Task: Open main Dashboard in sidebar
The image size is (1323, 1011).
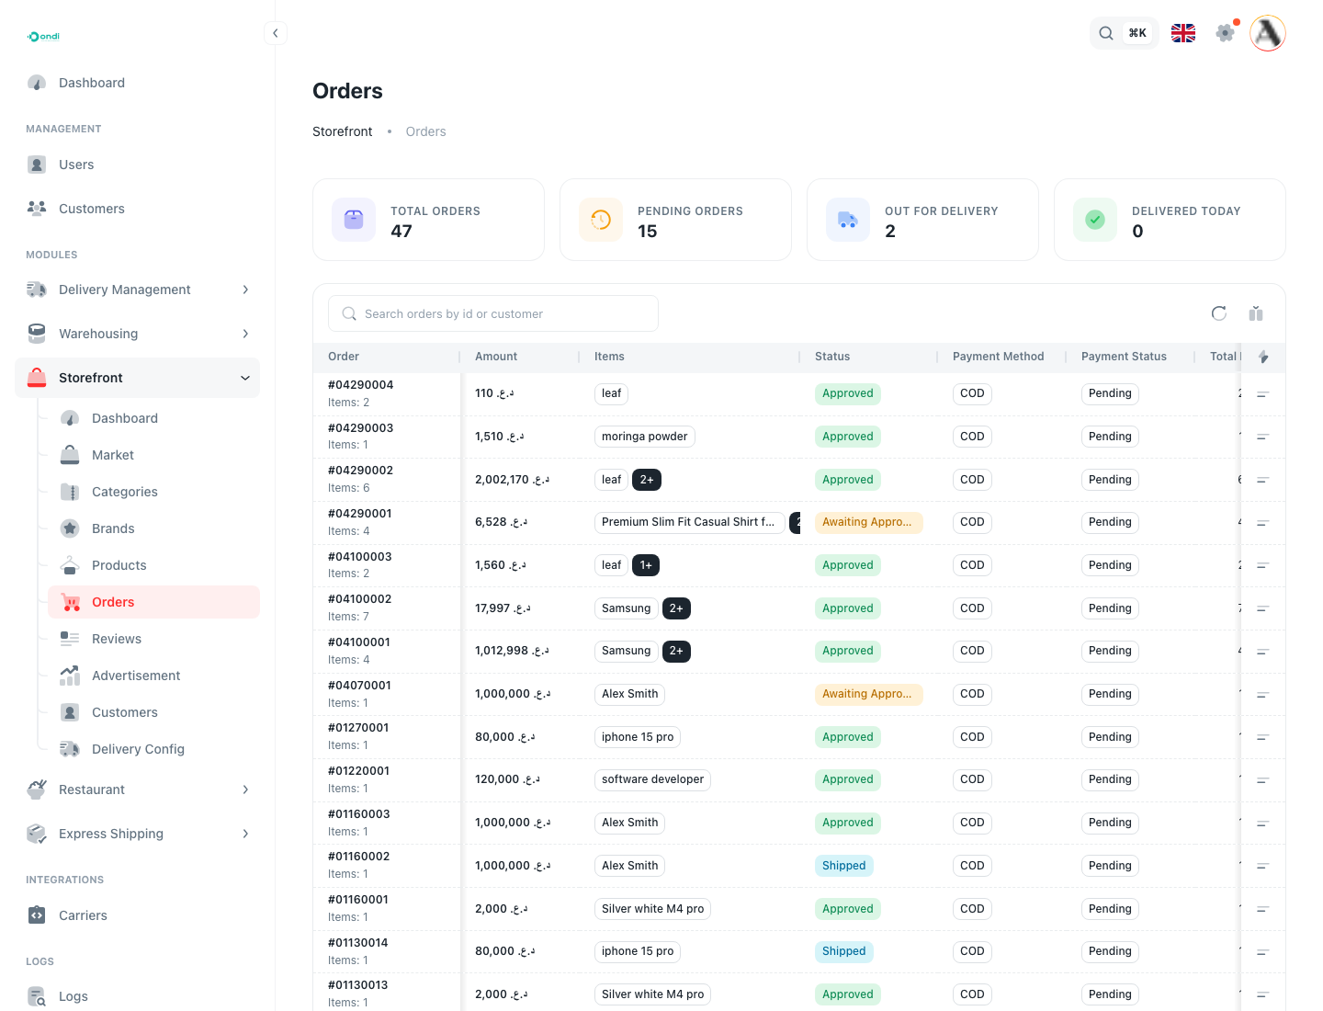Action: (x=137, y=83)
